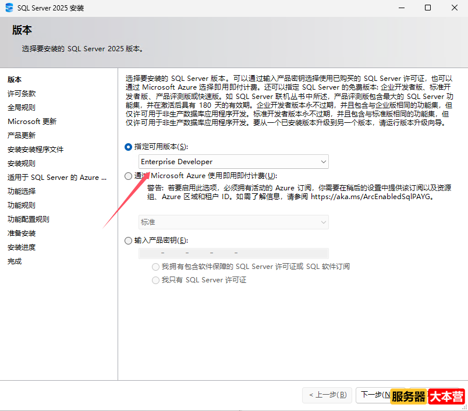
Task: Select the 版本 step in the sidebar
Action: [x=15, y=79]
